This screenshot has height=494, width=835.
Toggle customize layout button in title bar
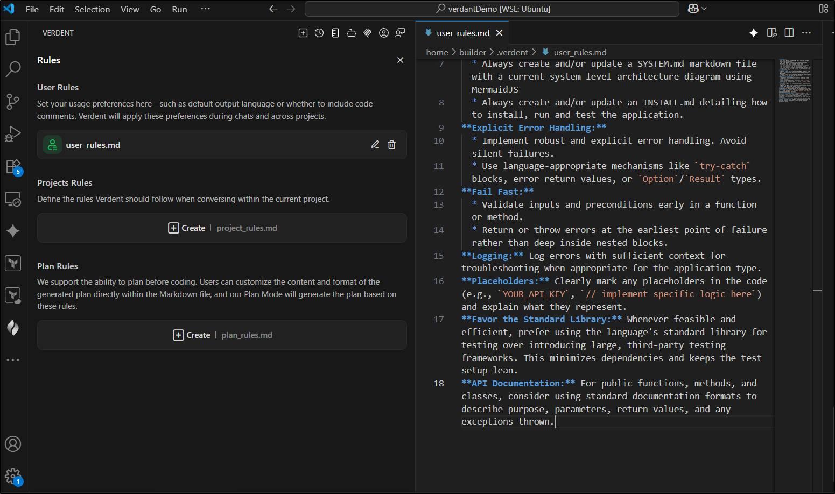[x=823, y=9]
